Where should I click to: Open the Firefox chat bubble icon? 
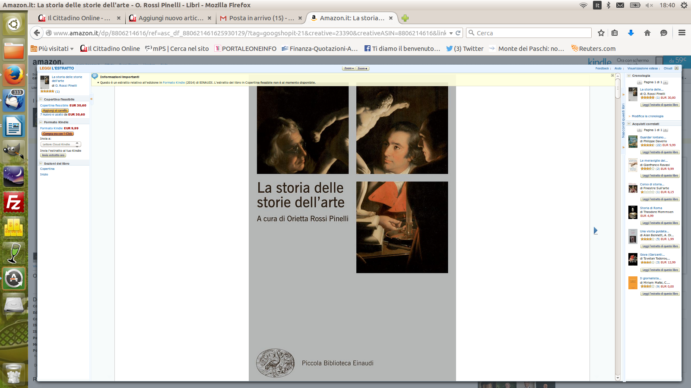click(664, 33)
